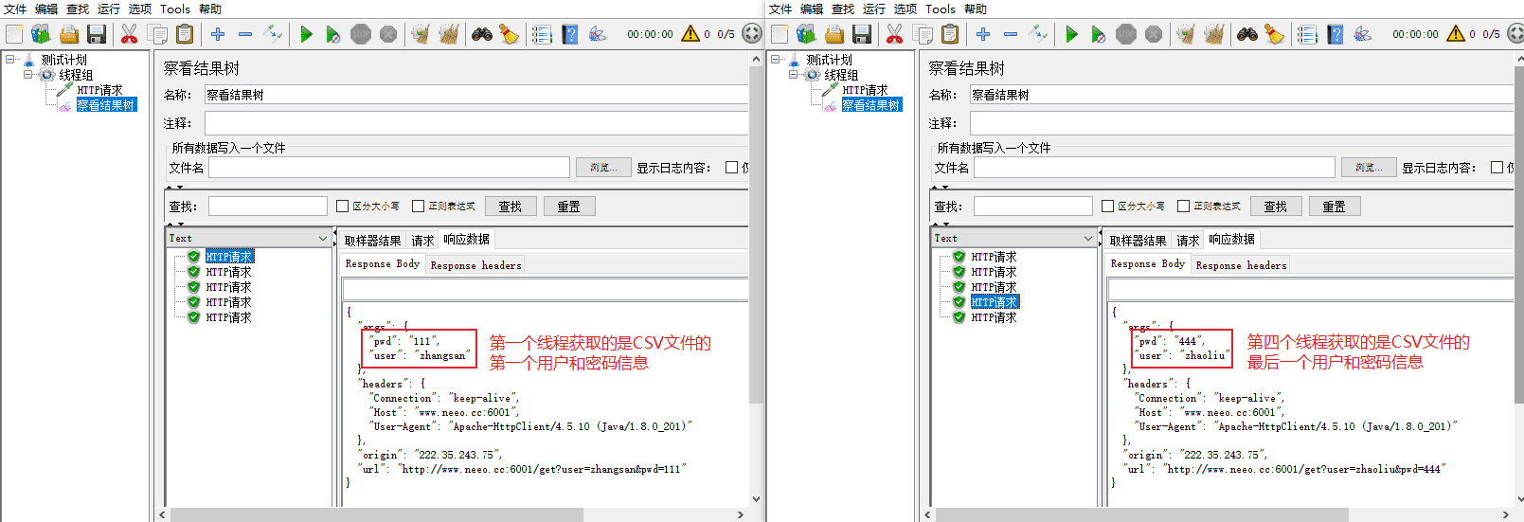Click Reset search broom icon in left window
The width and height of the screenshot is (1524, 522).
tap(510, 34)
